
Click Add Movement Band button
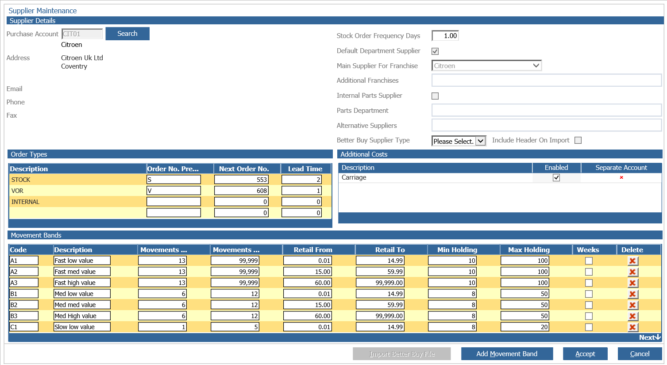(x=507, y=354)
